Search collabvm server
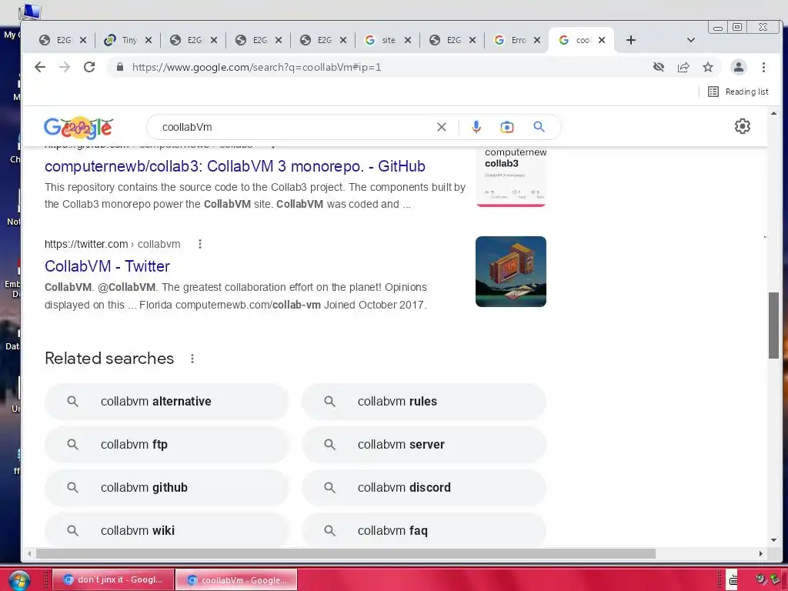This screenshot has height=591, width=788. coord(424,444)
